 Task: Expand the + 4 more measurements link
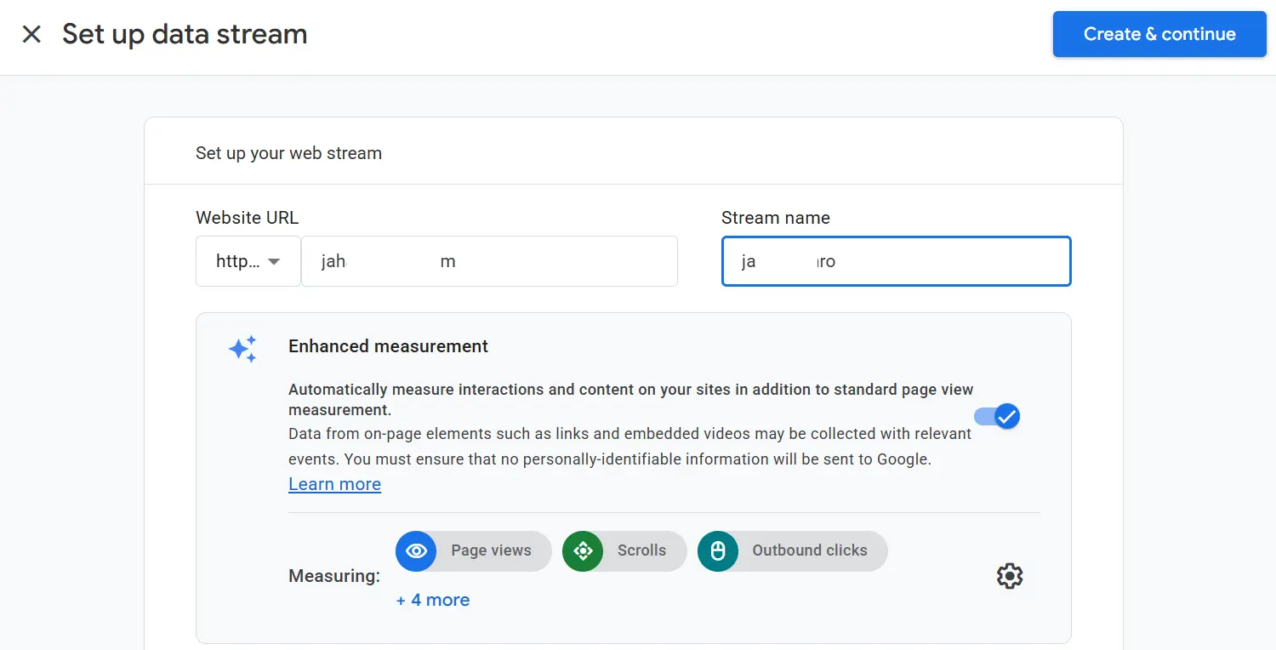(432, 600)
